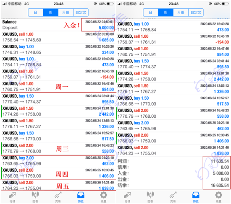Select 历史 history icon in right screen

click(196, 197)
